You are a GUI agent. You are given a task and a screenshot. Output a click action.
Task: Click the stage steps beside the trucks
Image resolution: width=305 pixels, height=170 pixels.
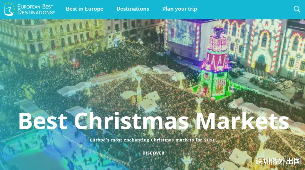(259, 72)
